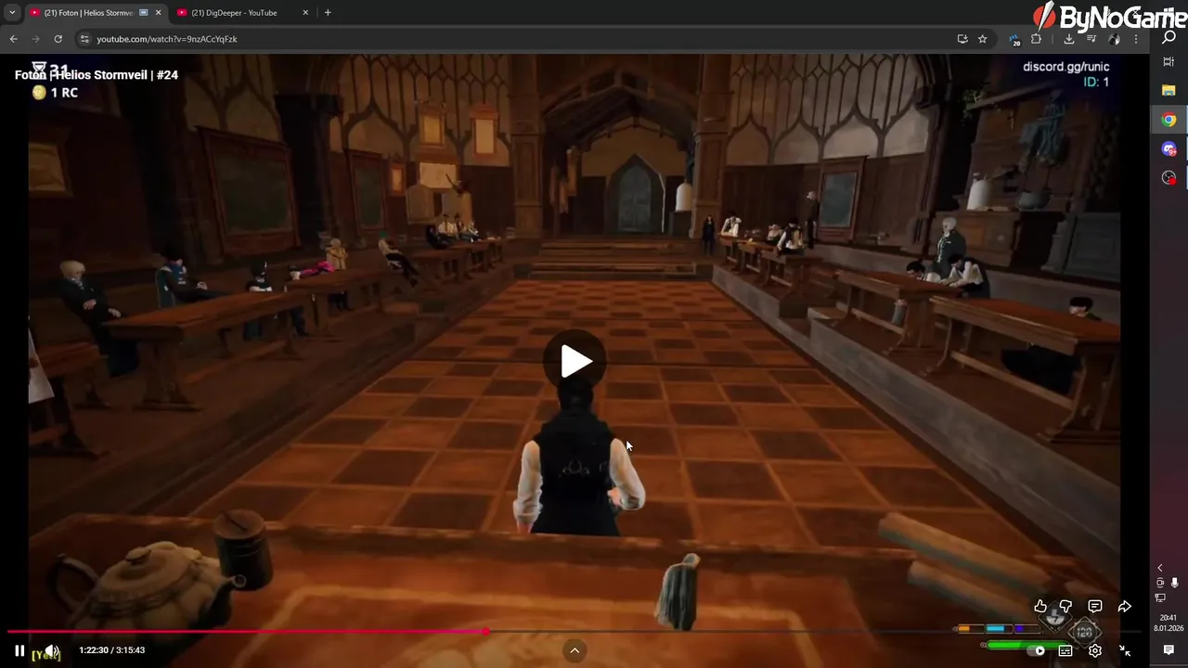Reload the current page
The height and width of the screenshot is (668, 1188).
coord(58,39)
